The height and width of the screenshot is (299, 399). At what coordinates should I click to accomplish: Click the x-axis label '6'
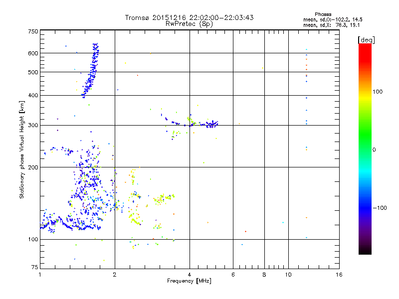pyautogui.click(x=233, y=275)
